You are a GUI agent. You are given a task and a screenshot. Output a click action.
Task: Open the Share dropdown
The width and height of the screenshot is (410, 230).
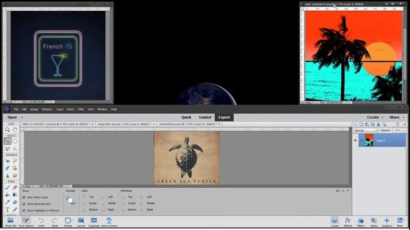(x=397, y=118)
